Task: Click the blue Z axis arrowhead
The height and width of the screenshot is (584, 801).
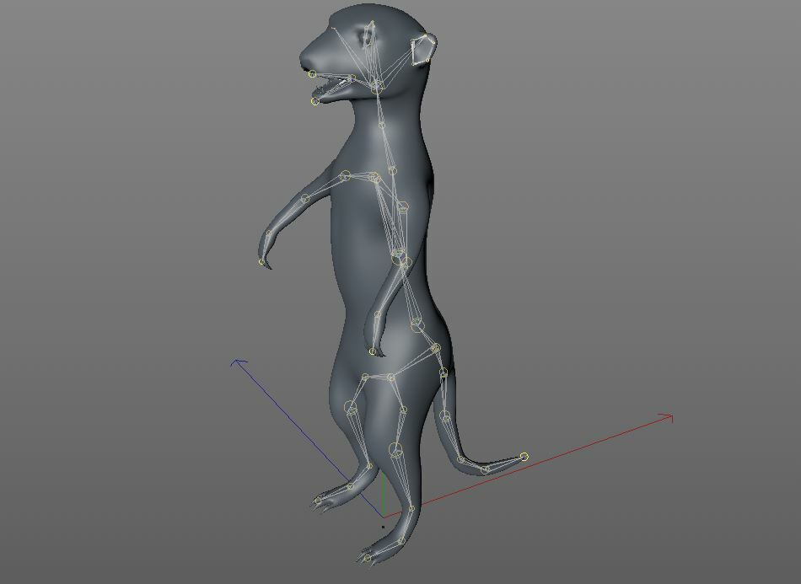Action: (238, 362)
